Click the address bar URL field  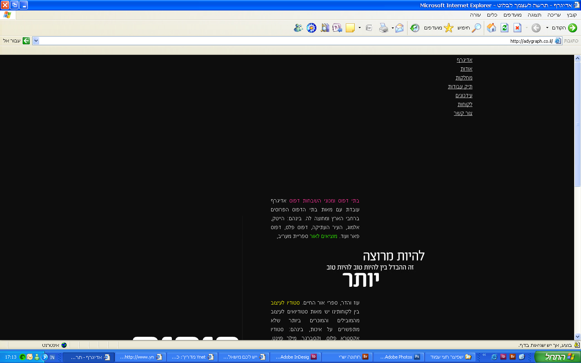click(x=297, y=41)
